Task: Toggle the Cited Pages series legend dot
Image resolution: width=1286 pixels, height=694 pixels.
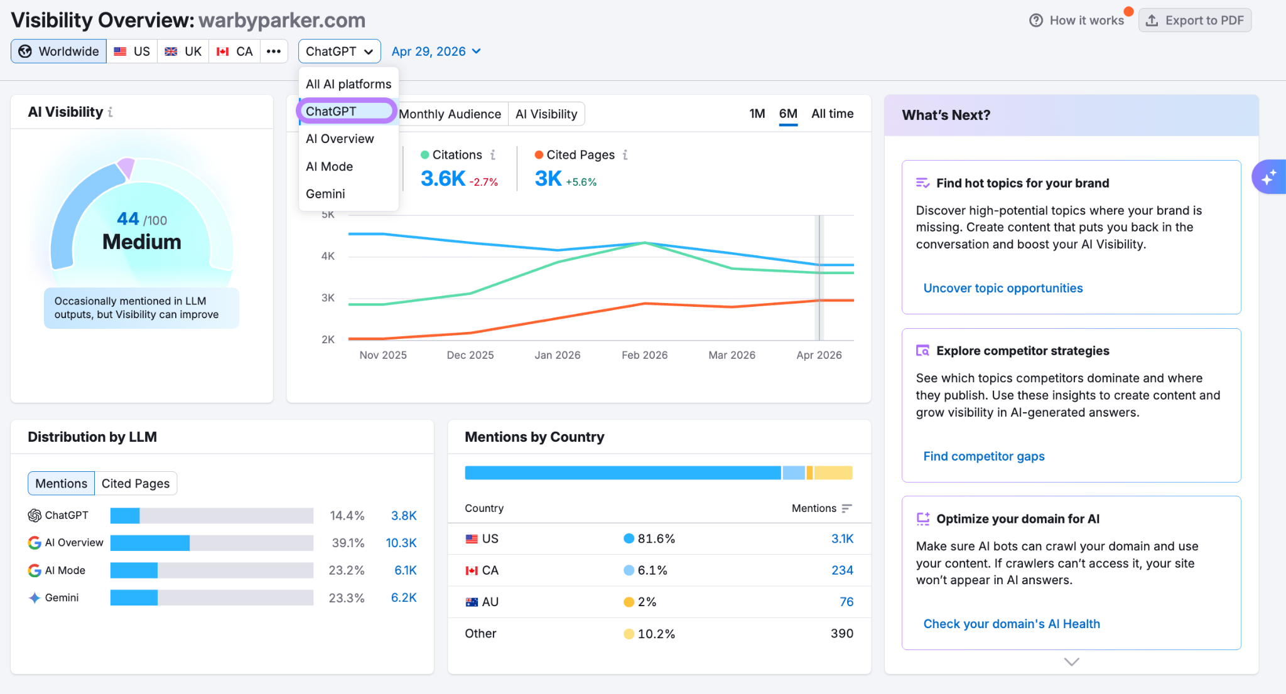Action: (539, 154)
